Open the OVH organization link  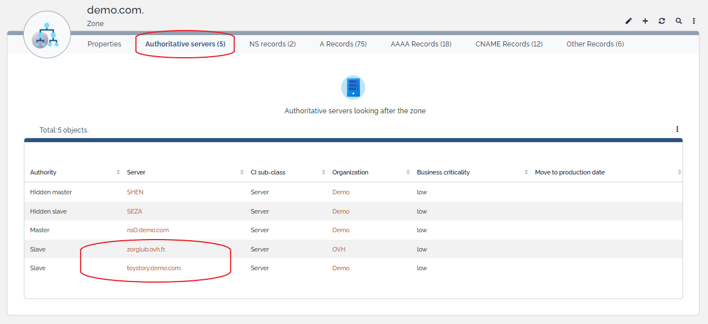(x=338, y=249)
